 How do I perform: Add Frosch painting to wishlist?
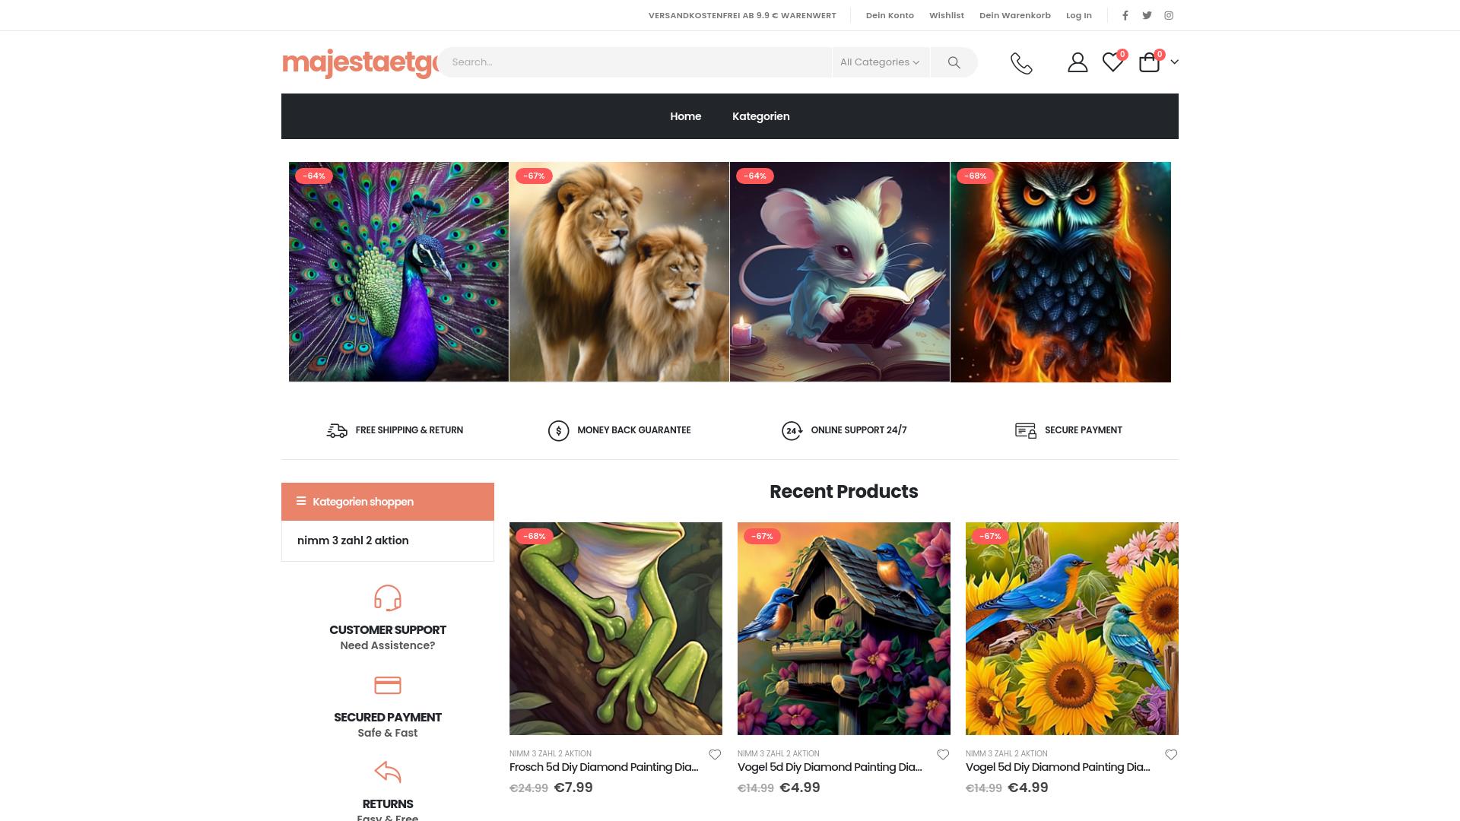[715, 754]
